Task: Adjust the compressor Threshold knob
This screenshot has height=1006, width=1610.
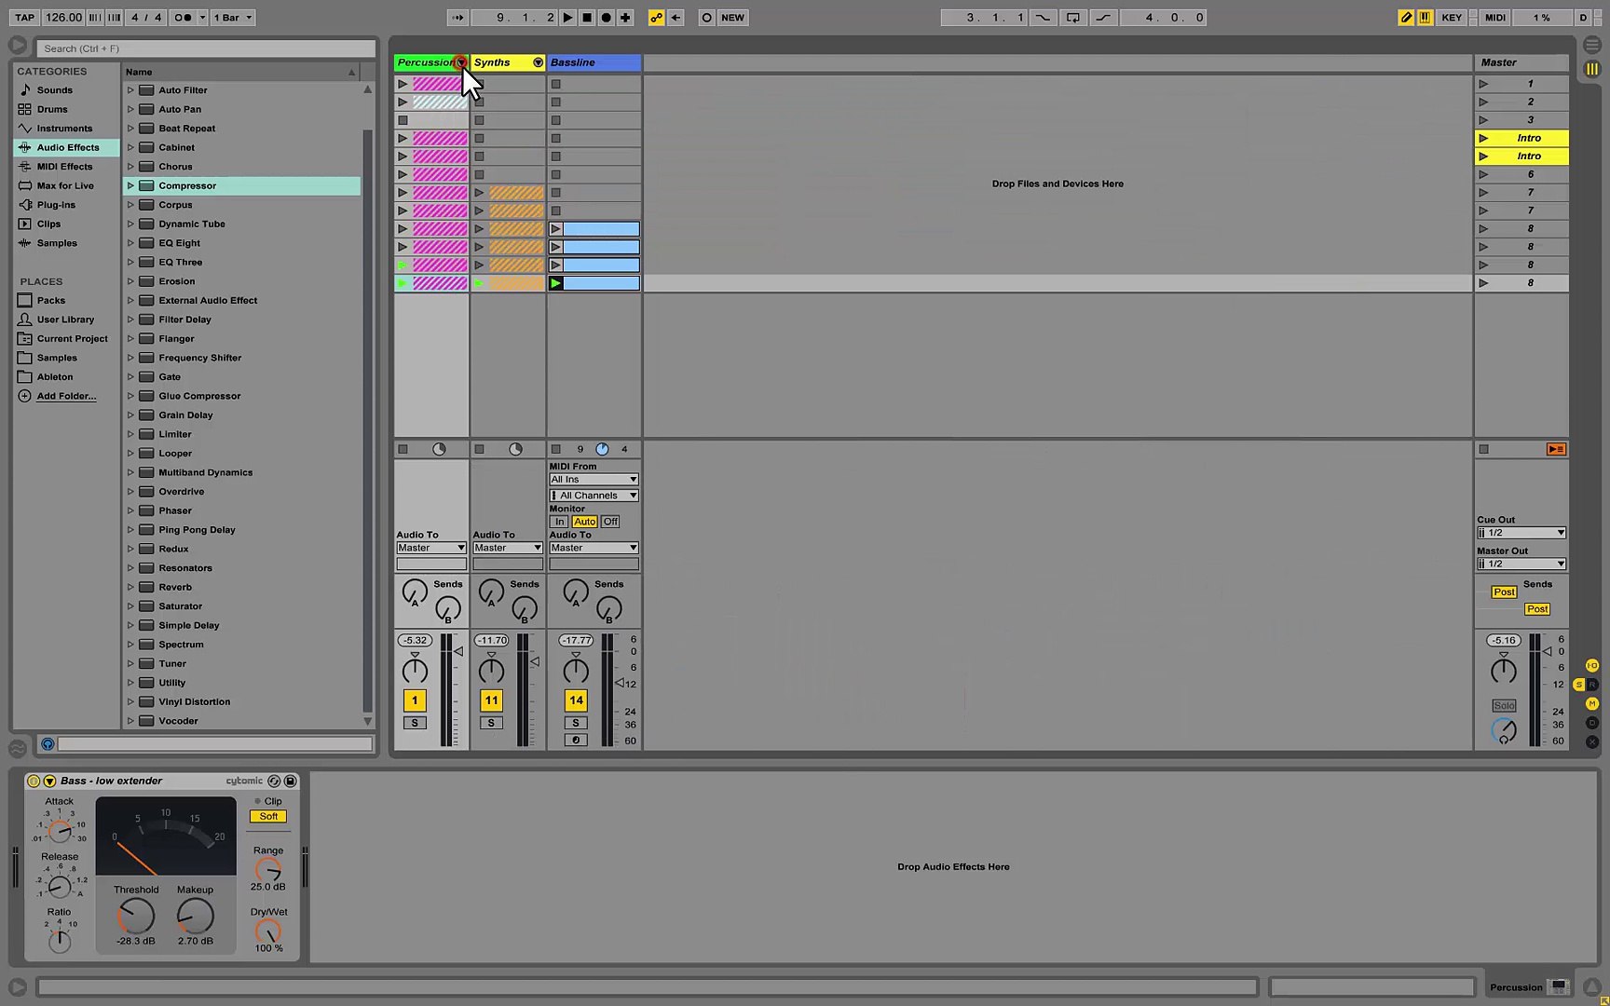Action: tap(136, 917)
